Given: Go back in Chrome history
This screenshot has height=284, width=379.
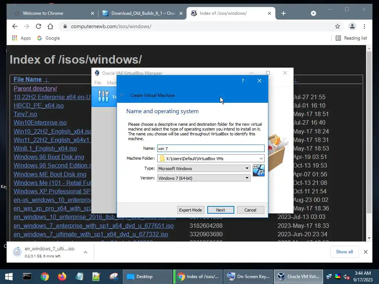Looking at the screenshot, I should tap(15, 26).
